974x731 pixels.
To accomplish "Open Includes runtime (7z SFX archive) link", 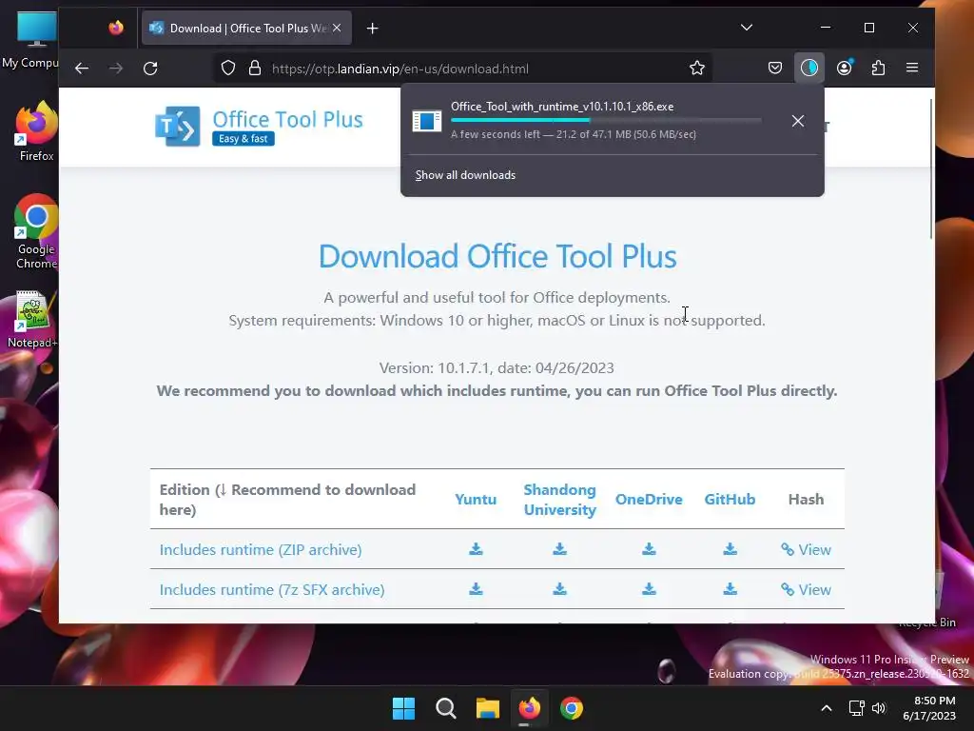I will (x=272, y=589).
